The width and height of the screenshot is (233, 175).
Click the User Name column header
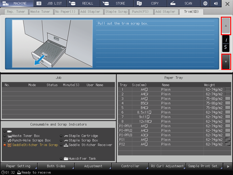(x=95, y=85)
